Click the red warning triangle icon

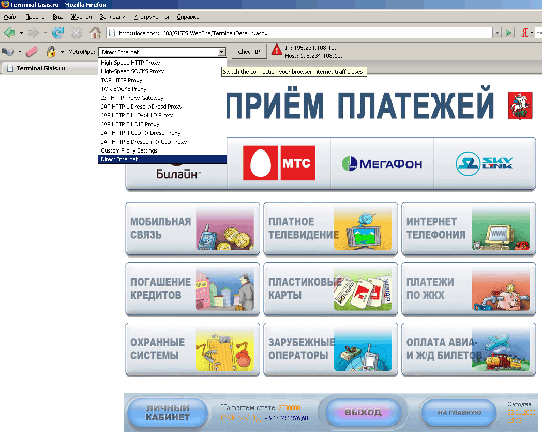(277, 50)
